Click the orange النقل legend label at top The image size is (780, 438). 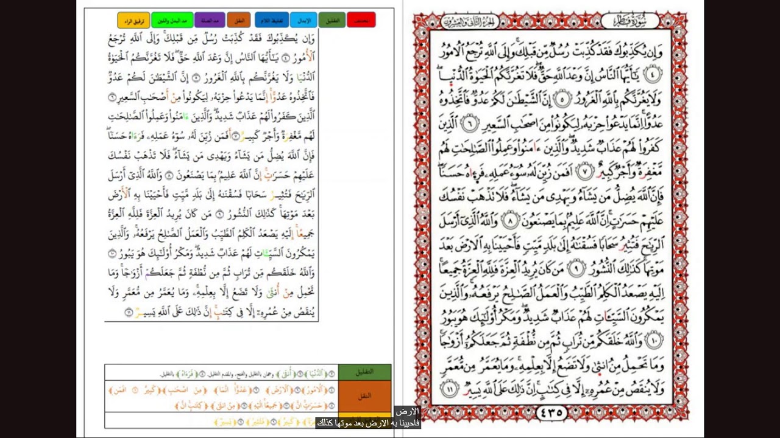pyautogui.click(x=239, y=20)
